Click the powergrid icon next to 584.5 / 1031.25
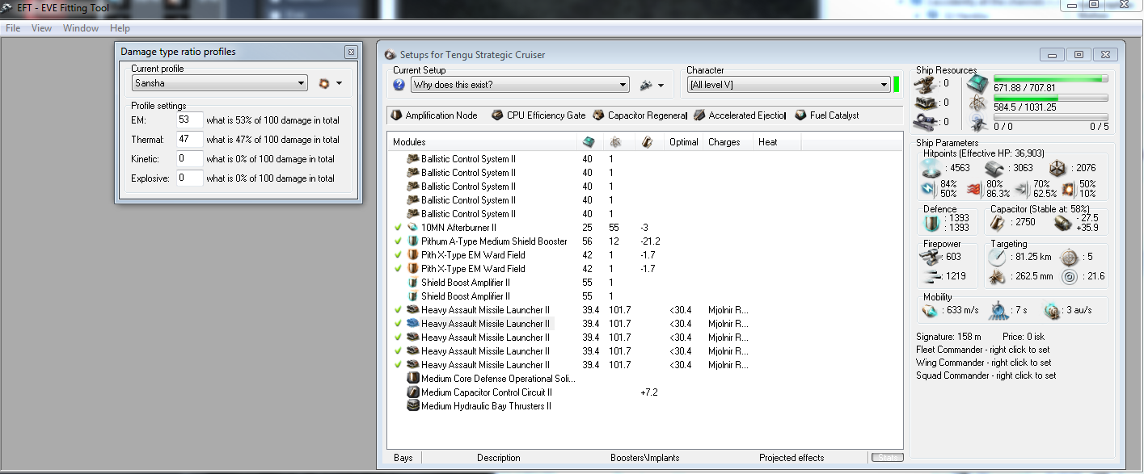1144x474 pixels. coord(978,103)
